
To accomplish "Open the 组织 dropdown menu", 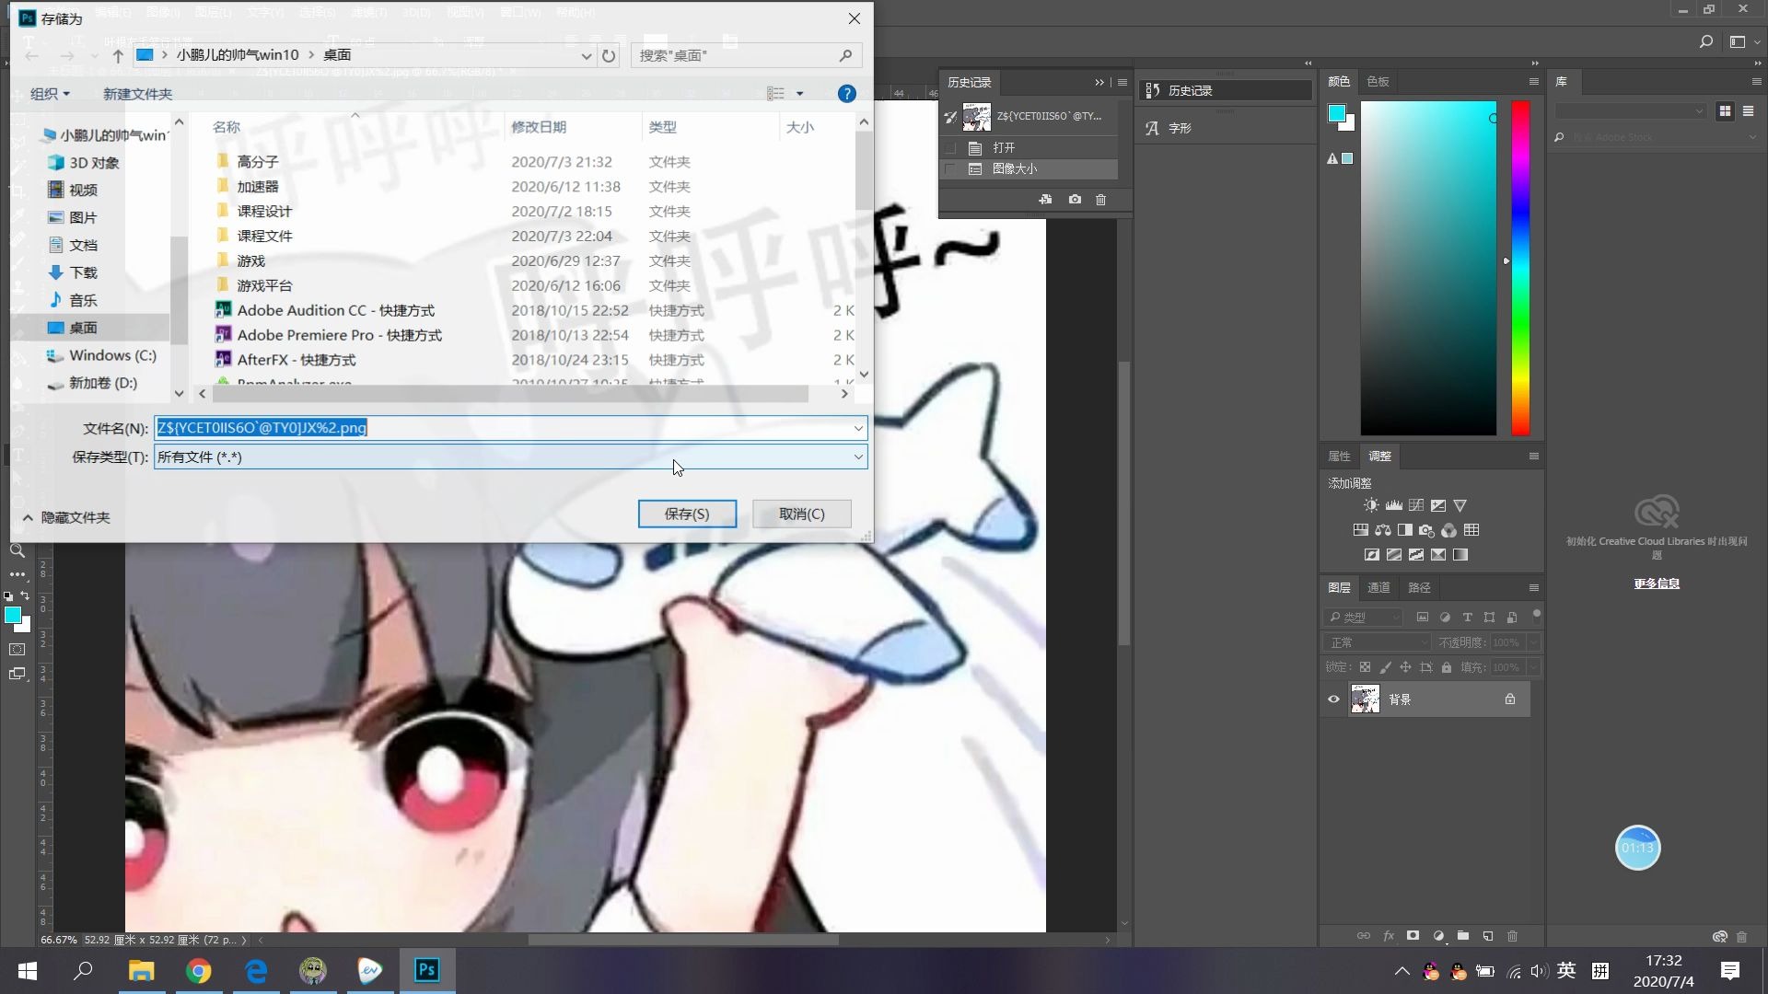I will click(x=50, y=94).
